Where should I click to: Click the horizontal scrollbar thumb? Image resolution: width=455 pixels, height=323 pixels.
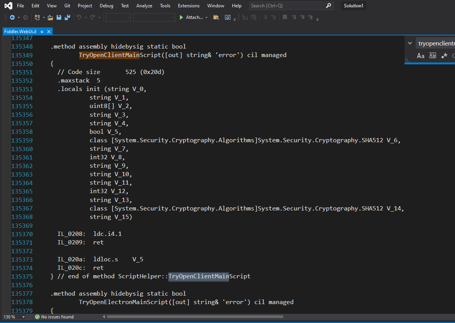pos(195,316)
